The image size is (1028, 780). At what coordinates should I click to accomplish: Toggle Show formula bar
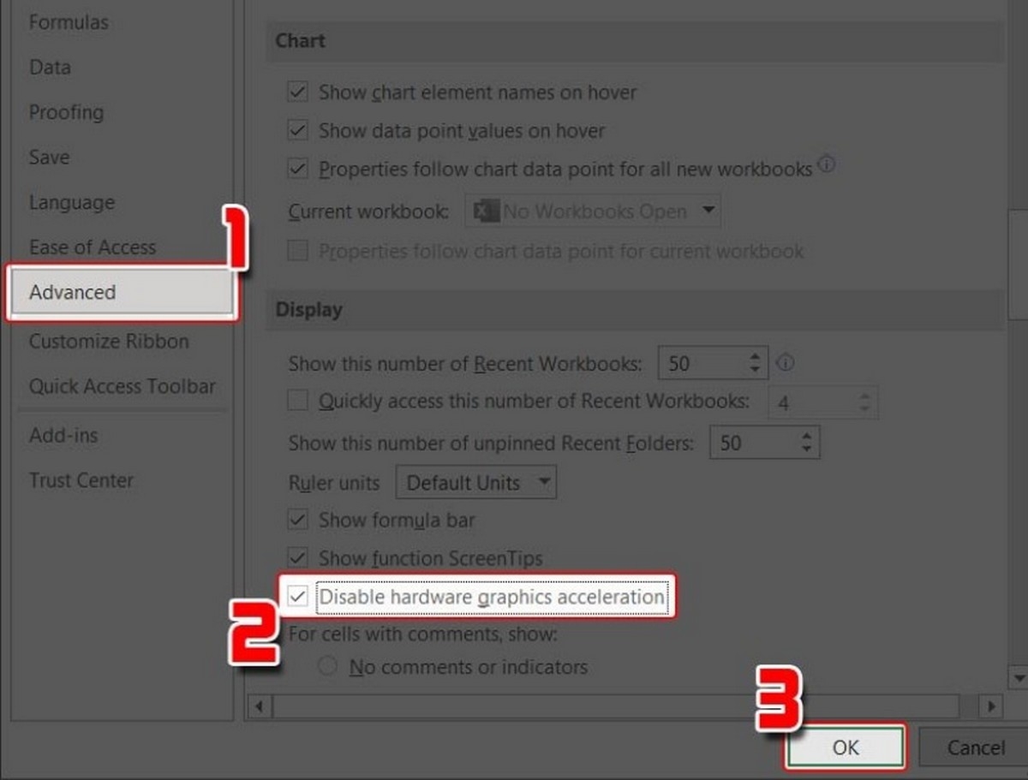(297, 520)
